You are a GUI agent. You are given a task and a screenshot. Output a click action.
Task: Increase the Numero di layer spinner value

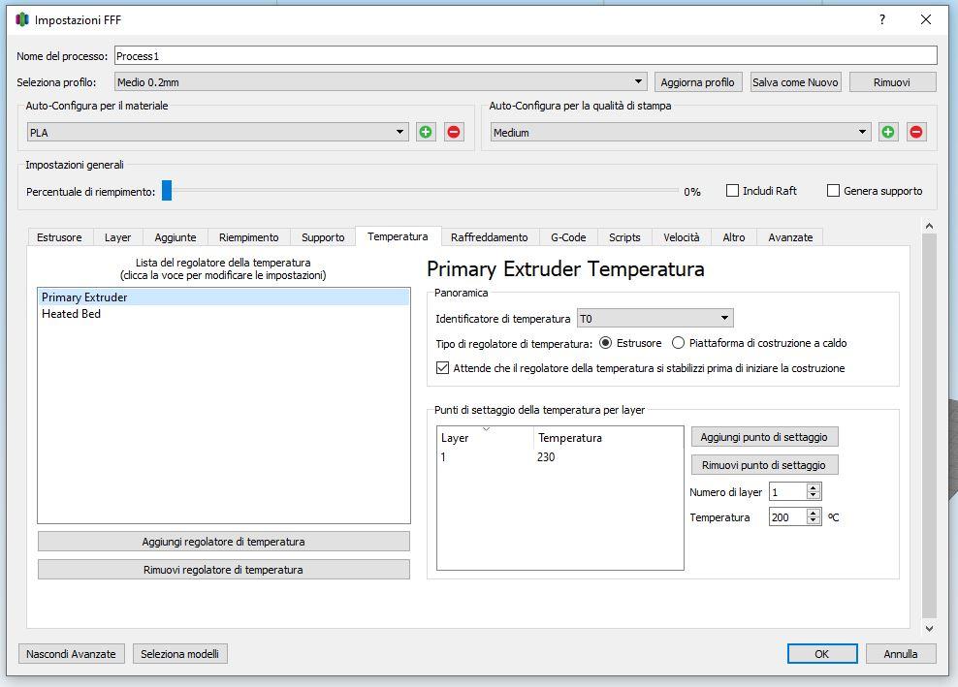pyautogui.click(x=814, y=487)
